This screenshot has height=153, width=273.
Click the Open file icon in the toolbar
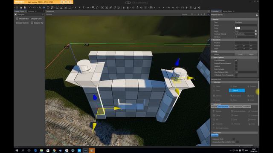[21, 8]
